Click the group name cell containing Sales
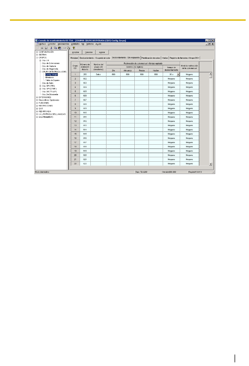Image resolution: width=249 pixels, height=366 pixels. [98, 74]
